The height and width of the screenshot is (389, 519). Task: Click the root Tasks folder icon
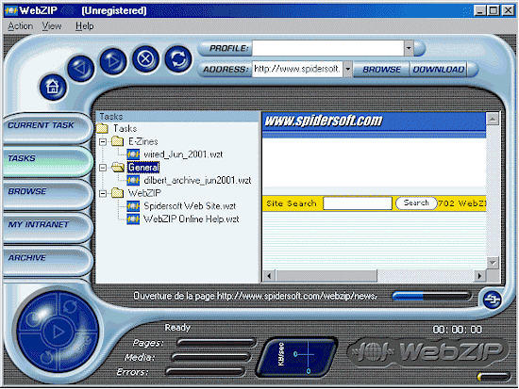coord(102,128)
